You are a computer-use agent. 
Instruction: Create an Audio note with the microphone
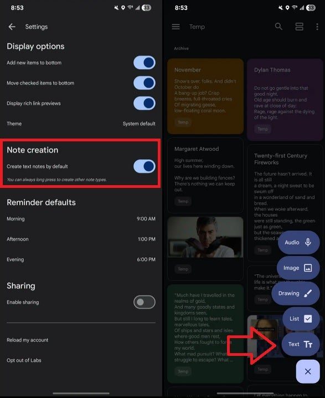pos(298,242)
